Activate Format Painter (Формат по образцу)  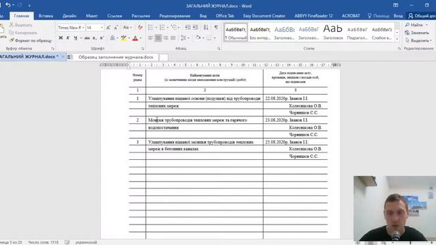point(31,41)
